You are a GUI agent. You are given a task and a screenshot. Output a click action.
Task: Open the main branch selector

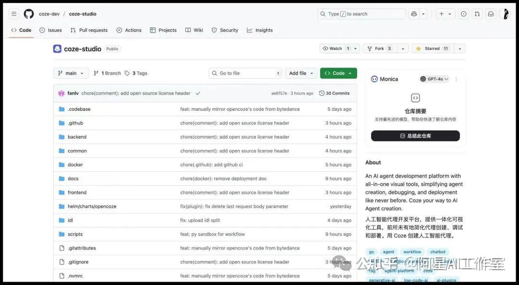(x=71, y=73)
